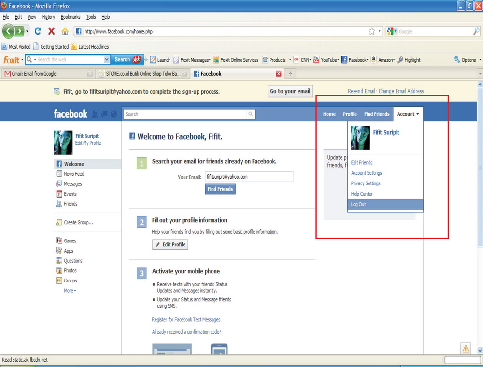
Task: Expand the More list in the sidebar
Action: [x=70, y=291]
